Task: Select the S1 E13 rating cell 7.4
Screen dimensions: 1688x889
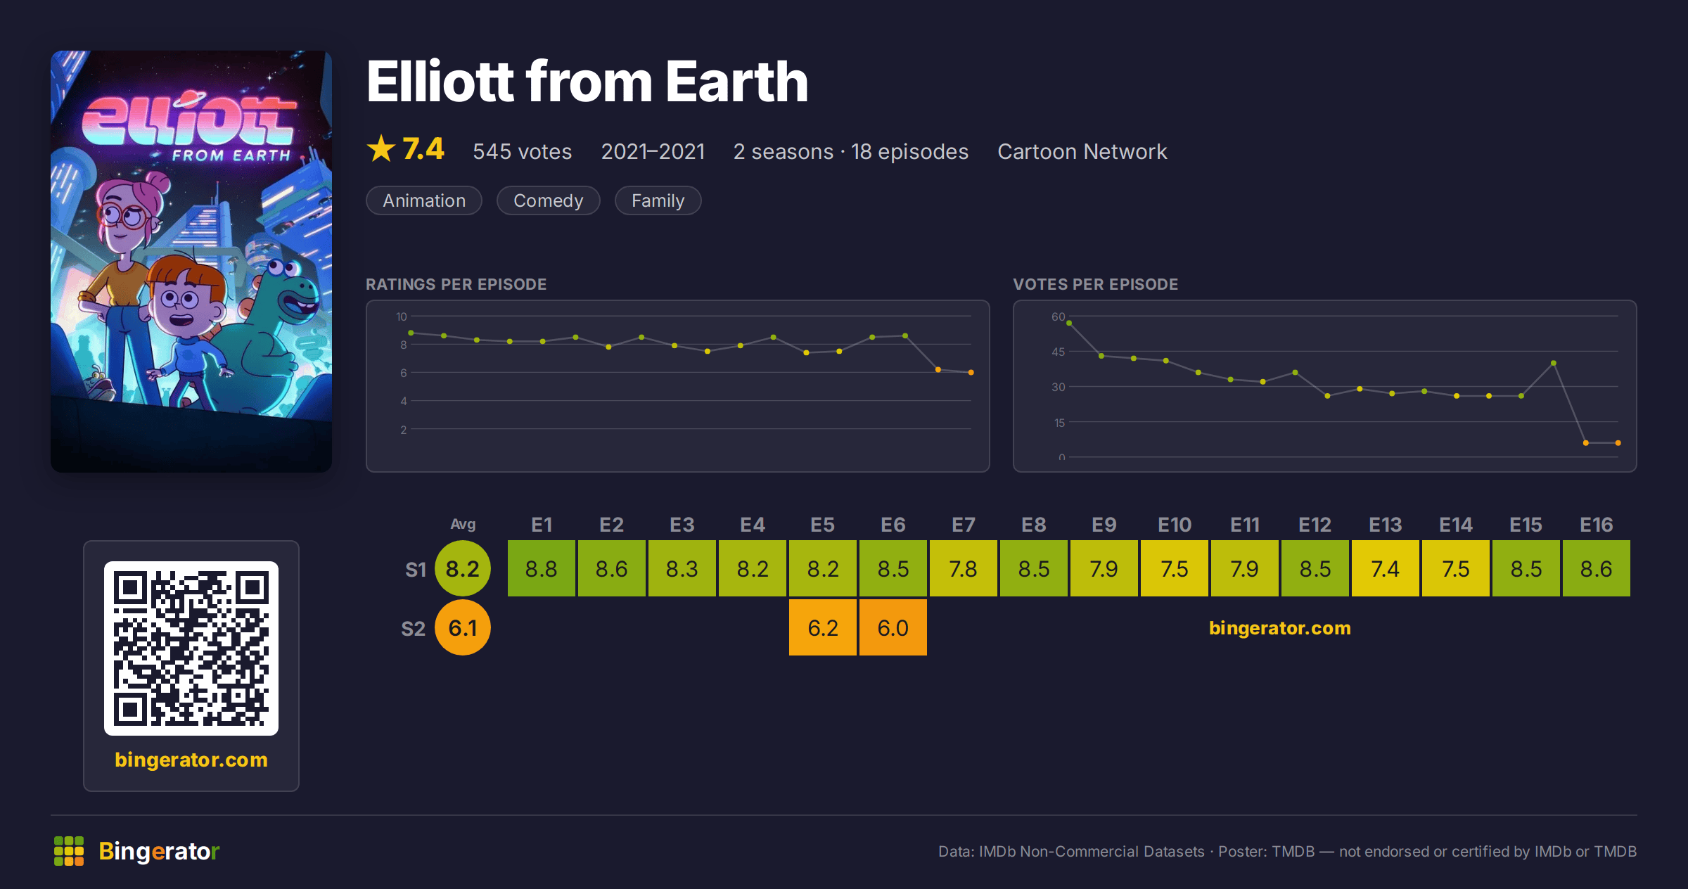Action: (1386, 568)
